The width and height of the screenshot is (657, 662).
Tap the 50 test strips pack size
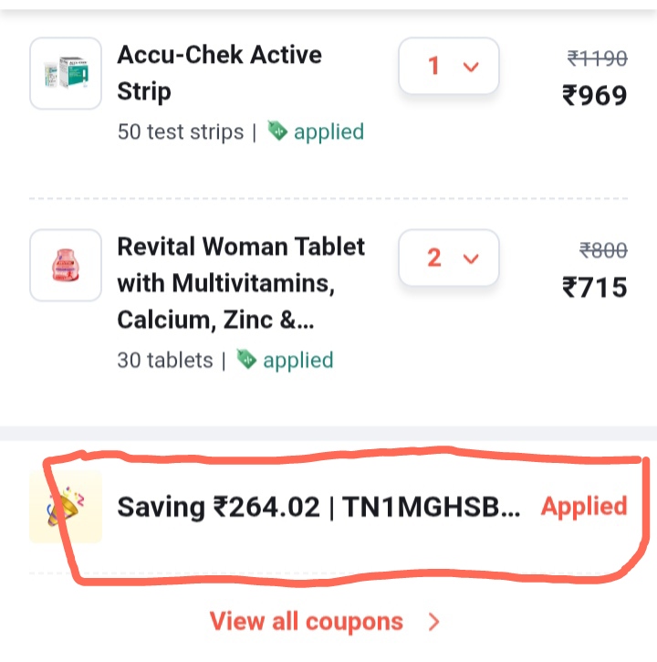[181, 131]
